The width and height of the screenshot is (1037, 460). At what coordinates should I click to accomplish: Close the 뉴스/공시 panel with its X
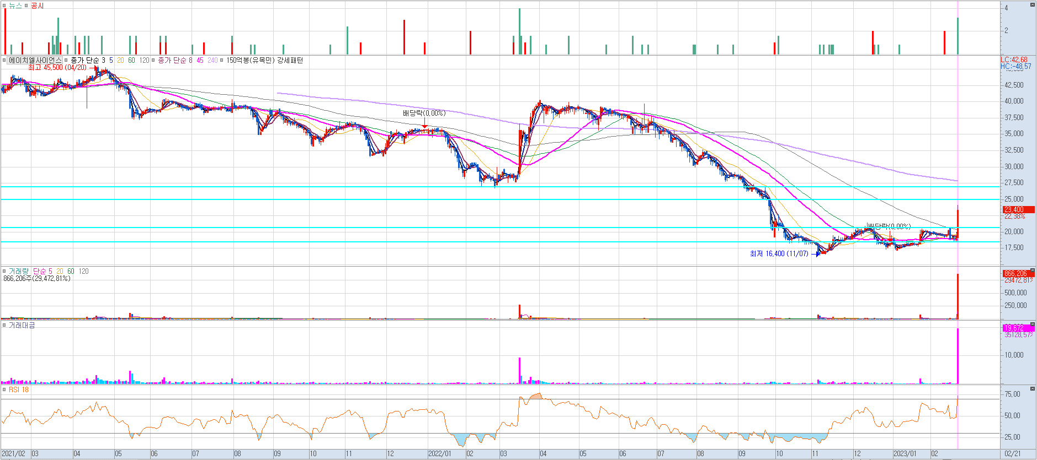click(1033, 5)
